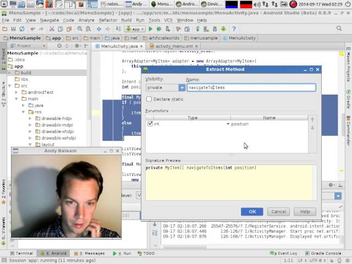Find with the magnifier toolbar icon
Viewport: 352px width, 264px height.
(80, 29)
